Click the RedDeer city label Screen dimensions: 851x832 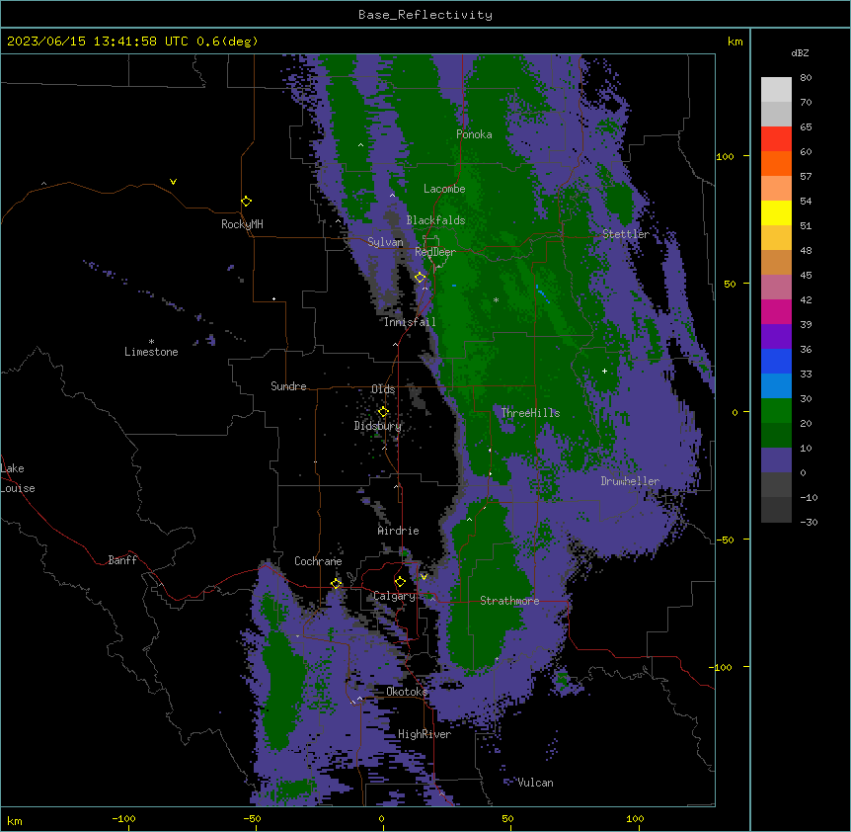[435, 252]
